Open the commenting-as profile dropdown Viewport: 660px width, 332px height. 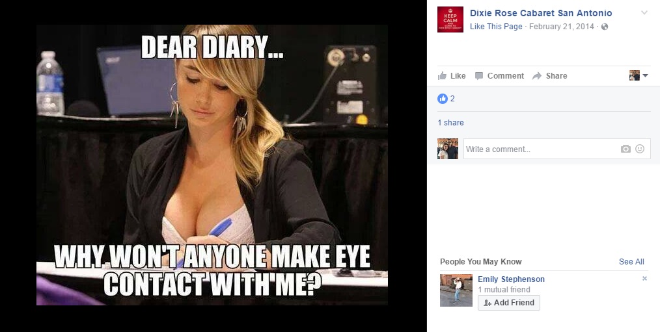pyautogui.click(x=639, y=75)
